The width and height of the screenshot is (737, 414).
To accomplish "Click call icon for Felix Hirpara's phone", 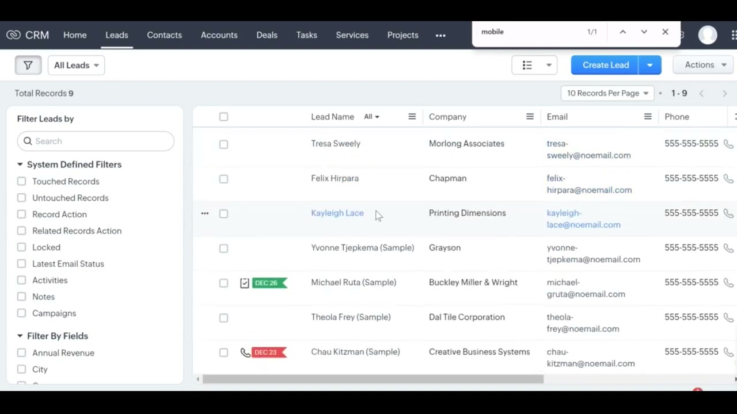I will (x=728, y=179).
